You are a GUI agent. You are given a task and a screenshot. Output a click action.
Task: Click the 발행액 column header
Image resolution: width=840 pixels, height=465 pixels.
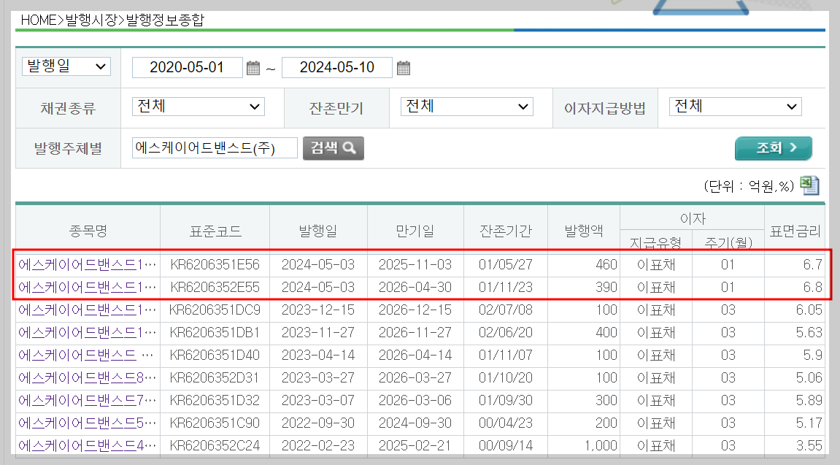[x=584, y=231]
